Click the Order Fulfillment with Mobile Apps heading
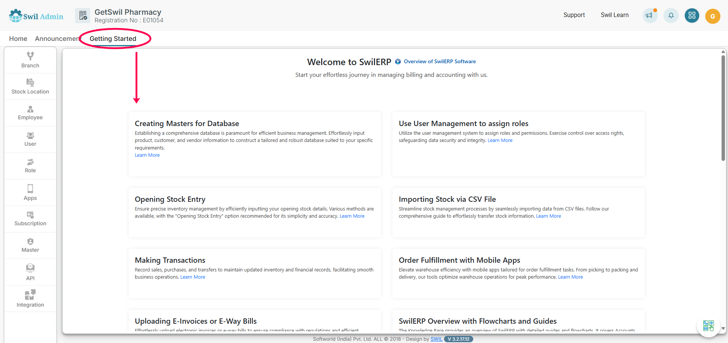The height and width of the screenshot is (343, 728). (460, 260)
